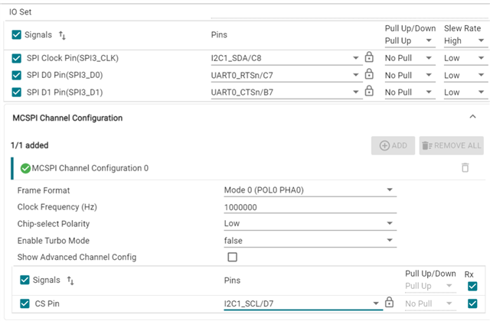
Task: Lock the CS Pin I2C1_SCL/D7 assignment
Action: (x=389, y=302)
